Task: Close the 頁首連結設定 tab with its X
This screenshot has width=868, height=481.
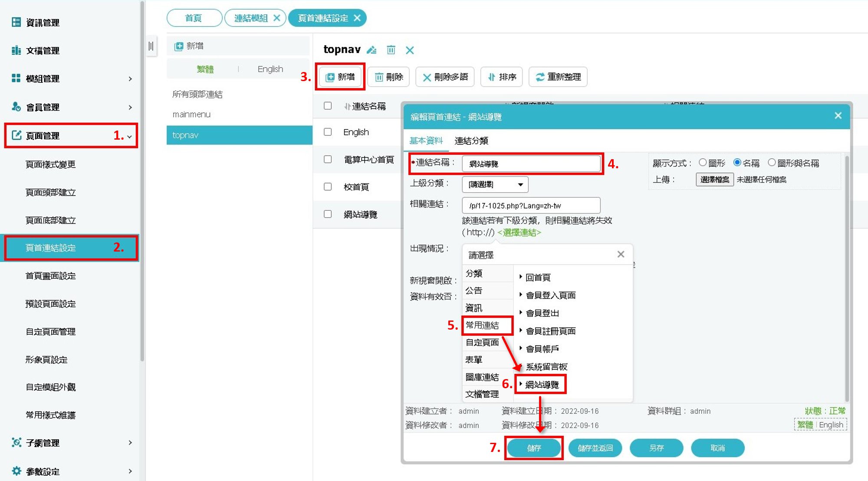Action: pyautogui.click(x=357, y=18)
